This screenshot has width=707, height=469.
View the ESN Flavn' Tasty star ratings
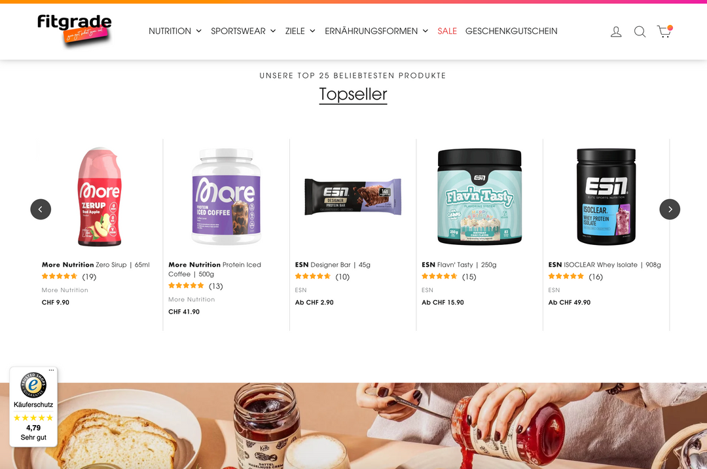439,276
